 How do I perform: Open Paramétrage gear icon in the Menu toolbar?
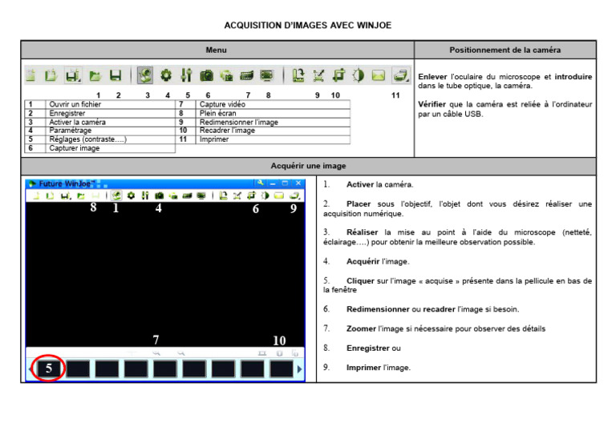[x=166, y=75]
